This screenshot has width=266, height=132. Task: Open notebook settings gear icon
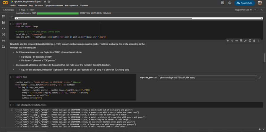coord(230,3)
